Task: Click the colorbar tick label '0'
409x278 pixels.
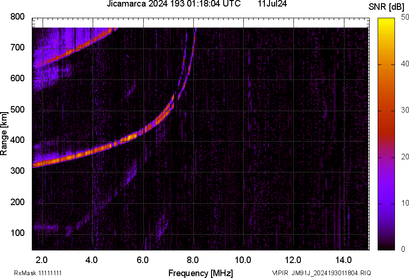Action: pos(403,249)
